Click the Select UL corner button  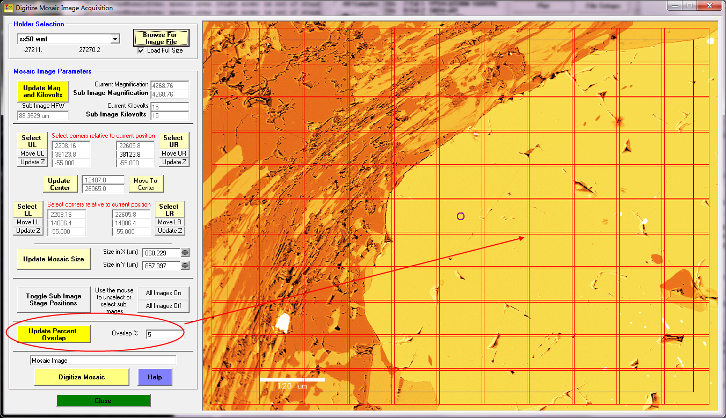coord(31,141)
